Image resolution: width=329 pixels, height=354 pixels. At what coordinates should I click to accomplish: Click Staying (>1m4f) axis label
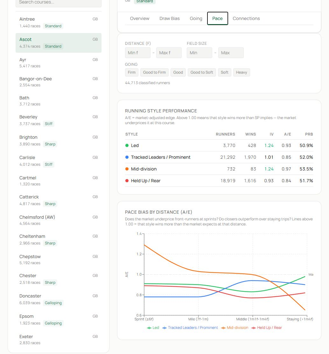tap(300, 319)
